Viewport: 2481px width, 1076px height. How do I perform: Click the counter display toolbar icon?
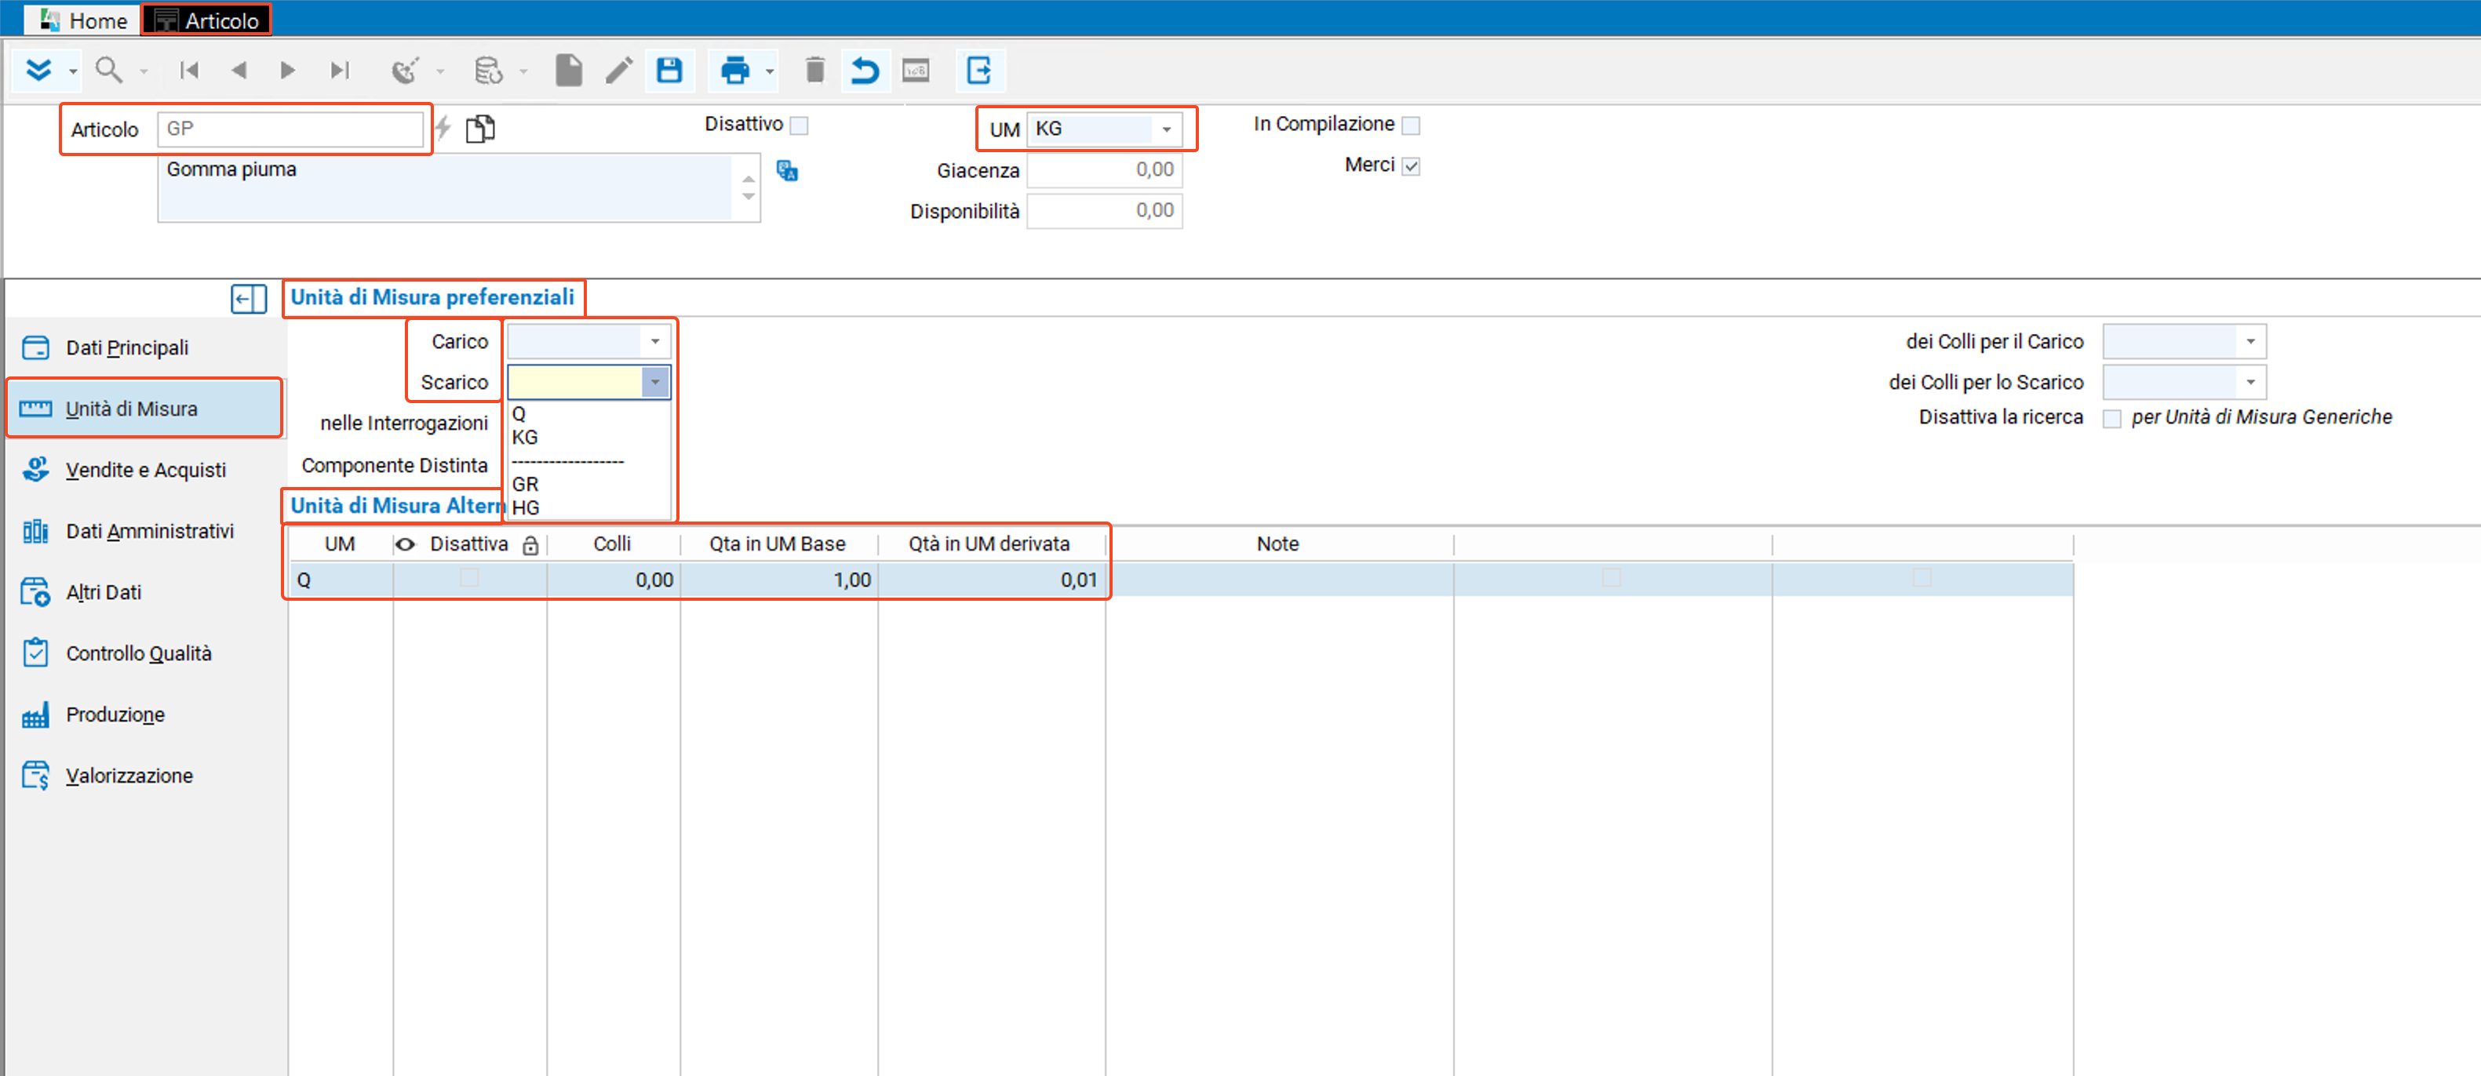click(x=916, y=71)
